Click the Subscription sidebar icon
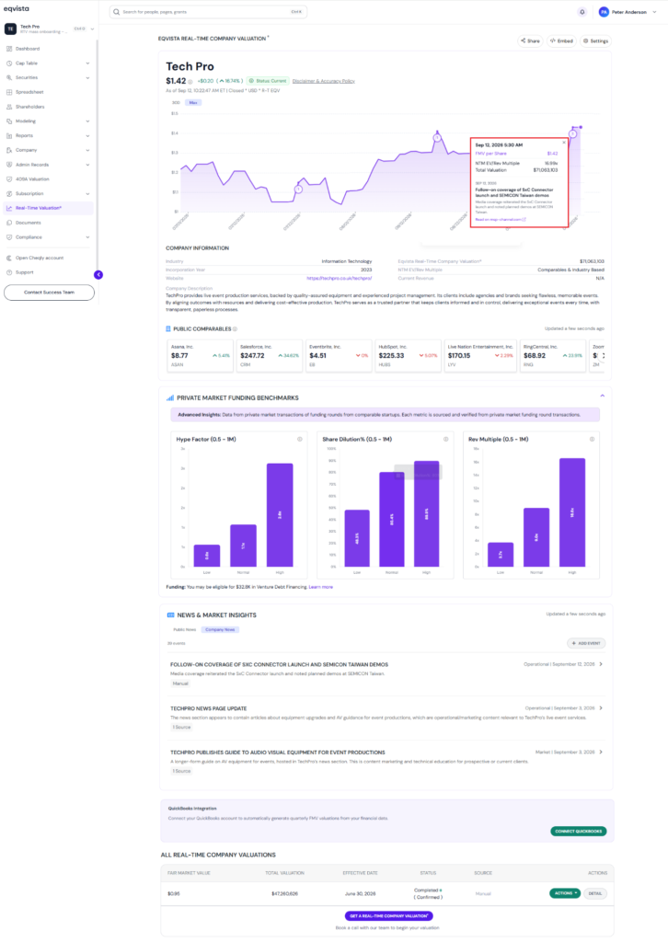 pos(9,193)
